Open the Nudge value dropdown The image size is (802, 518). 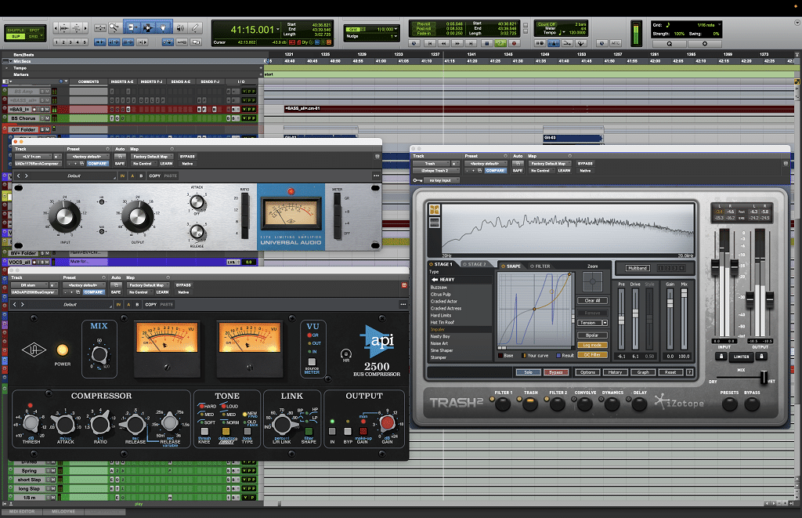tap(396, 36)
